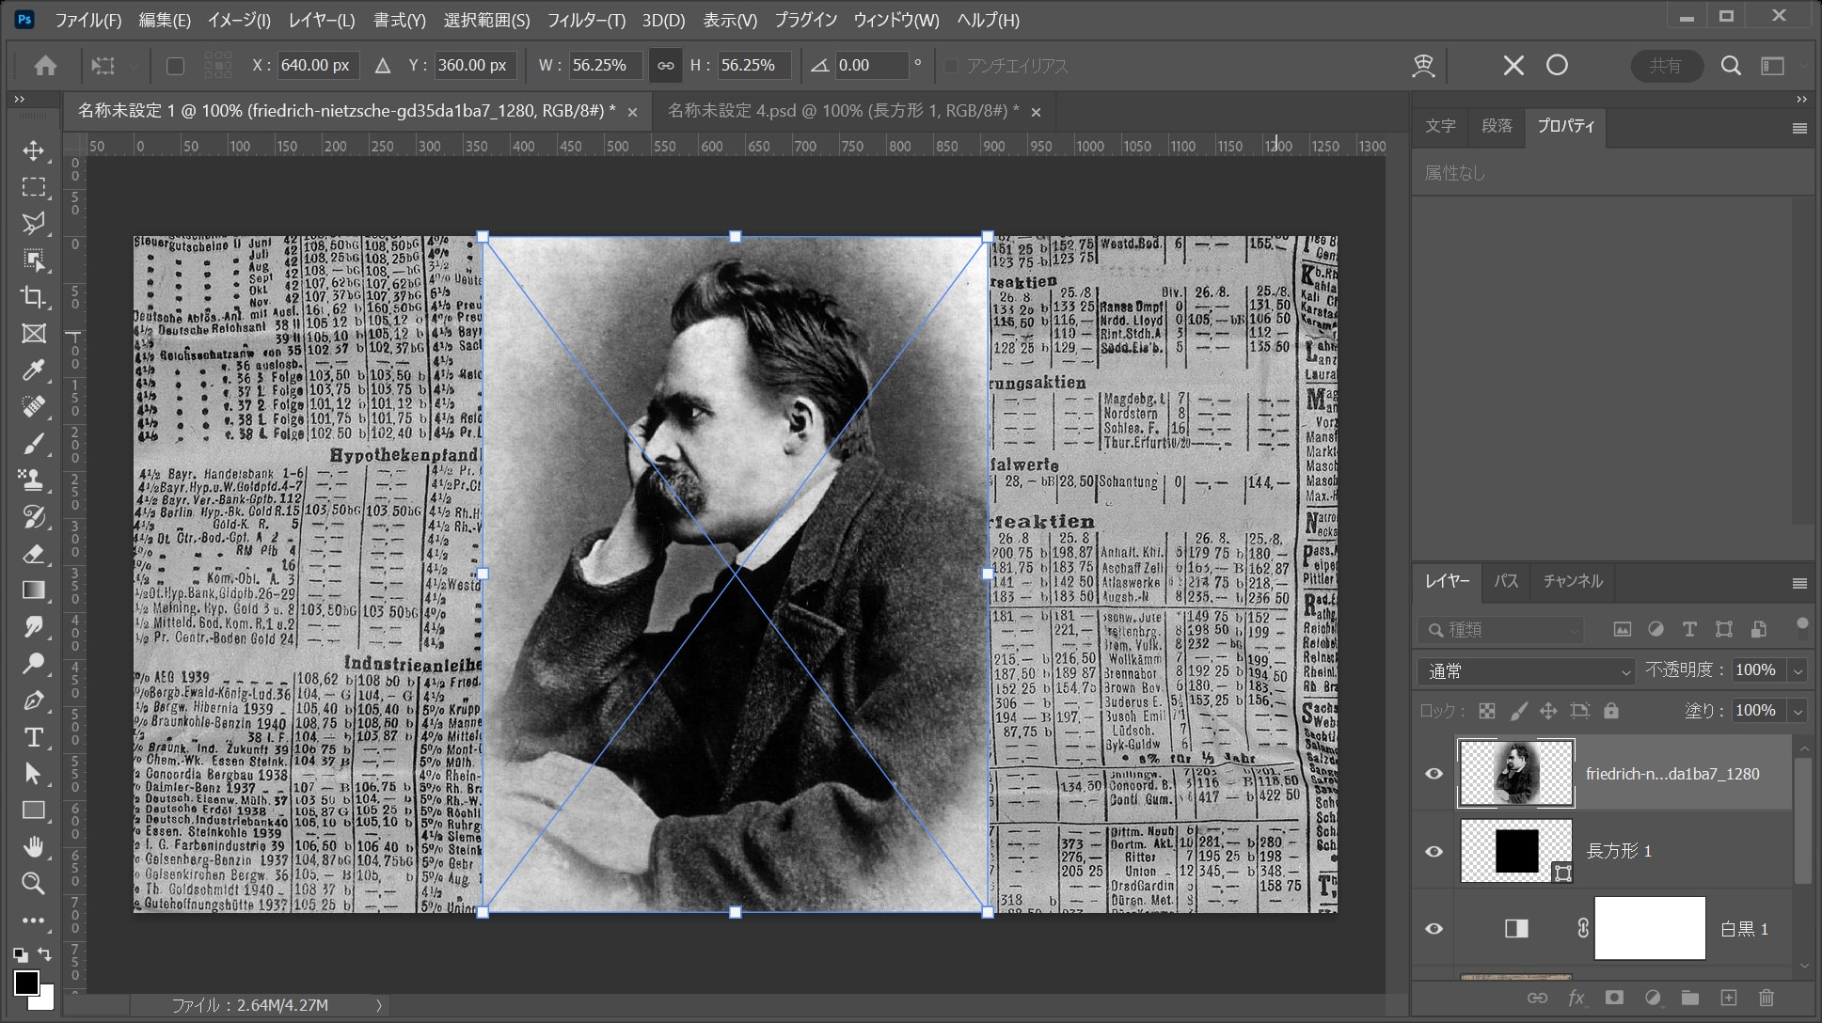Screen dimensions: 1822x1023
Task: Select the Brush tool
Action: click(34, 444)
